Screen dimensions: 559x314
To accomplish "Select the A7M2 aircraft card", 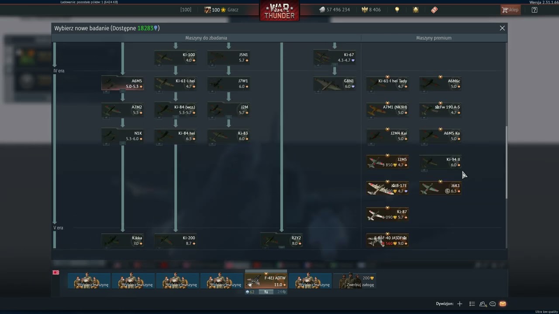I will (x=123, y=110).
